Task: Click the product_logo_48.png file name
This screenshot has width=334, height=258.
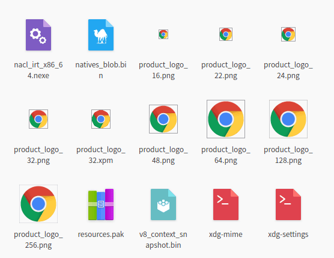Action: coord(163,155)
